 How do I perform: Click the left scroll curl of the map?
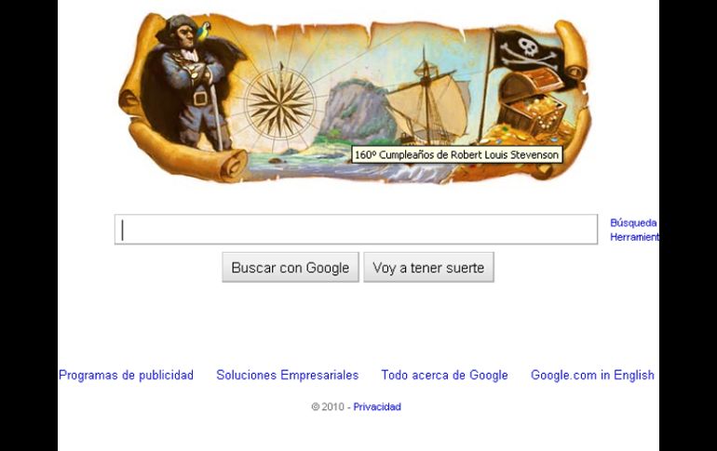pyautogui.click(x=130, y=99)
